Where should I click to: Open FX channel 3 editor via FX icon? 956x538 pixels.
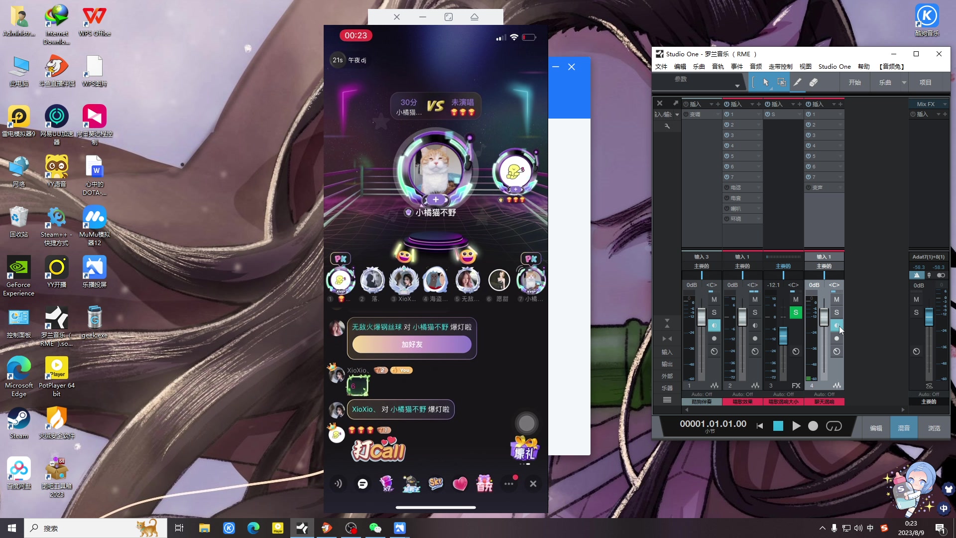tap(796, 386)
